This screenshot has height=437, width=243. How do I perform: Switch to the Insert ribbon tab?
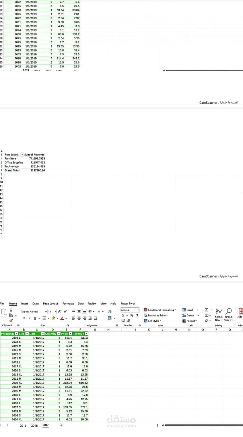(25, 304)
